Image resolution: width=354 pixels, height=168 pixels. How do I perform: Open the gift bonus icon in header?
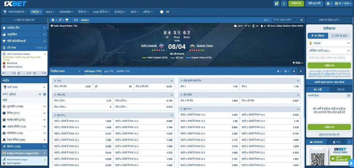click(276, 4)
